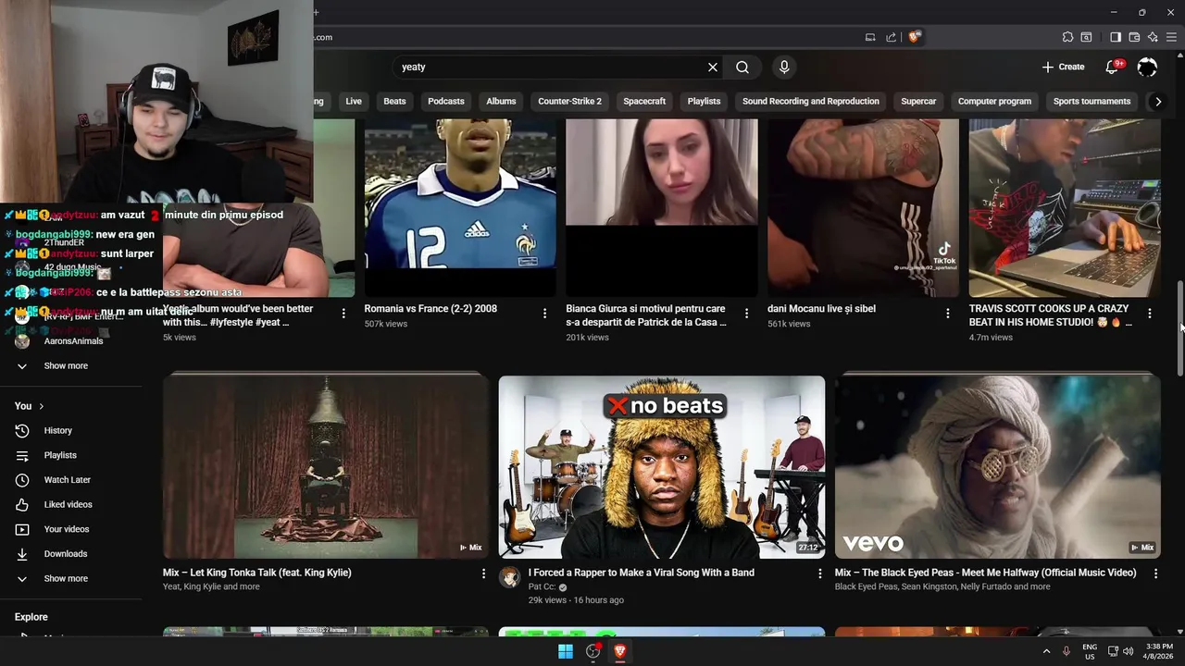Open Playlists in sidebar

point(60,455)
